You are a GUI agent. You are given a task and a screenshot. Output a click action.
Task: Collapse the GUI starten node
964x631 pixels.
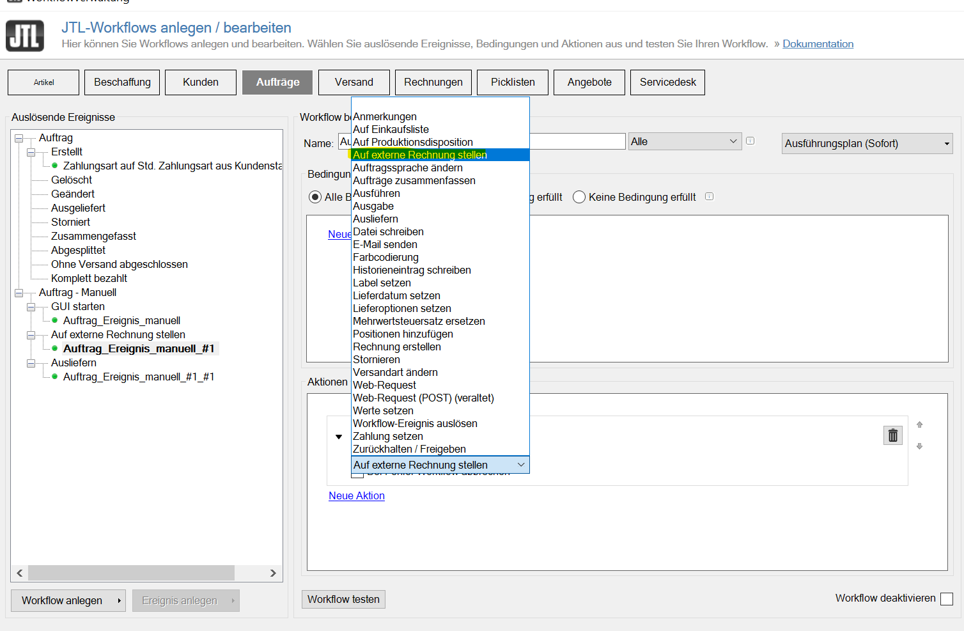[x=31, y=307]
